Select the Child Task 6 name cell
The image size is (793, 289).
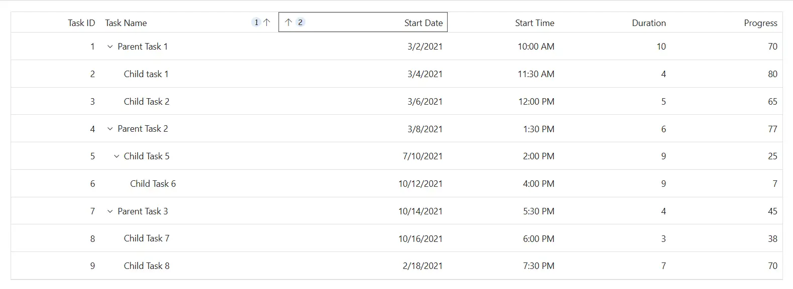click(190, 184)
